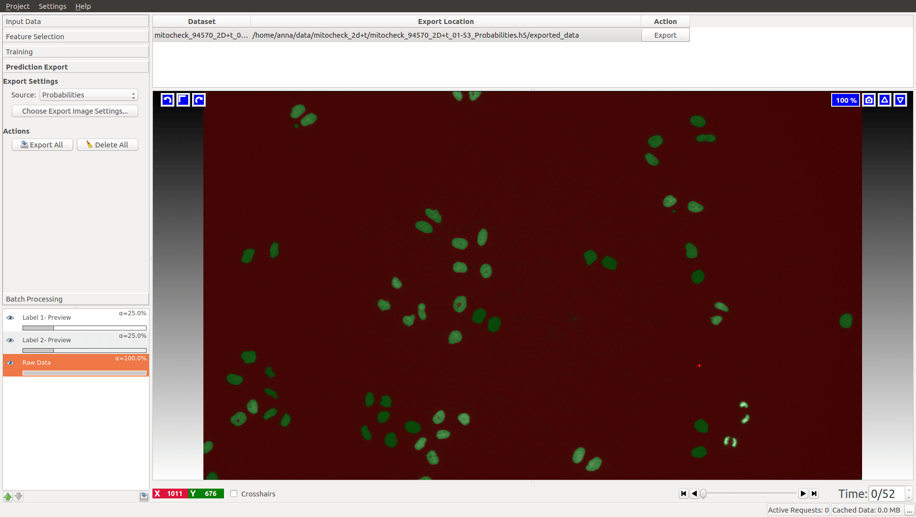Viewport: 916px width, 517px height.
Task: Toggle visibility of Label 1- Preview
Action: [10, 318]
